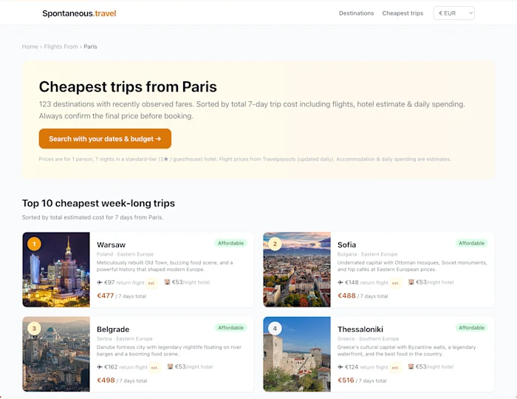The height and width of the screenshot is (399, 517).
Task: Click the Spontaneous.travel logo
Action: [79, 13]
